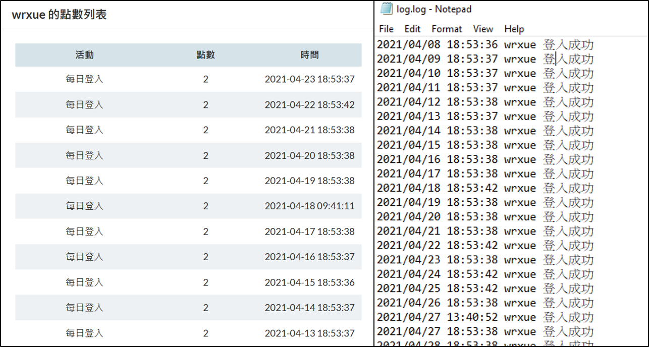Click 登入成功 text on the 2021/04/23 log line
This screenshot has height=347, width=649.
point(568,260)
